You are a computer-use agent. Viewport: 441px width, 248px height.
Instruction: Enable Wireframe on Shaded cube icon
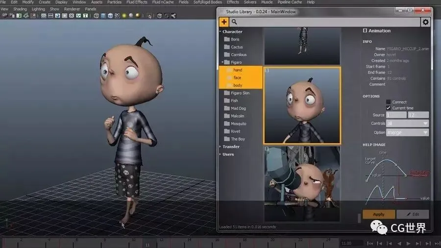tap(110, 16)
